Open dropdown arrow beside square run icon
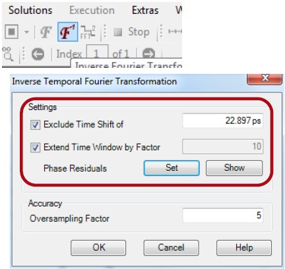Image resolution: width=285 pixels, height=269 pixels. (26, 32)
